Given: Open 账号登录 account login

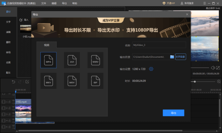Looking at the screenshot, I should click(187, 3).
